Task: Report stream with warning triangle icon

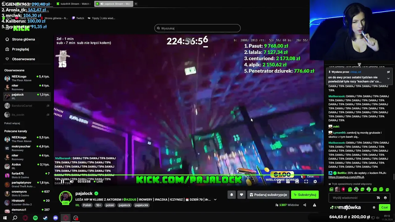Action: (x=314, y=205)
